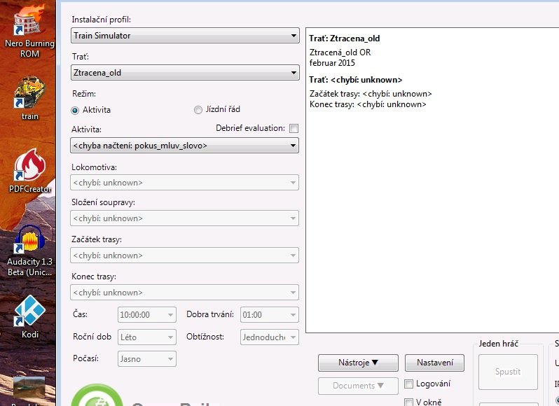This screenshot has width=559, height=406.
Task: Switch mode to Jízdní řád
Action: [198, 110]
